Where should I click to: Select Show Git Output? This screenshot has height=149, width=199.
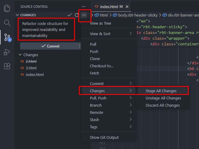(109, 137)
